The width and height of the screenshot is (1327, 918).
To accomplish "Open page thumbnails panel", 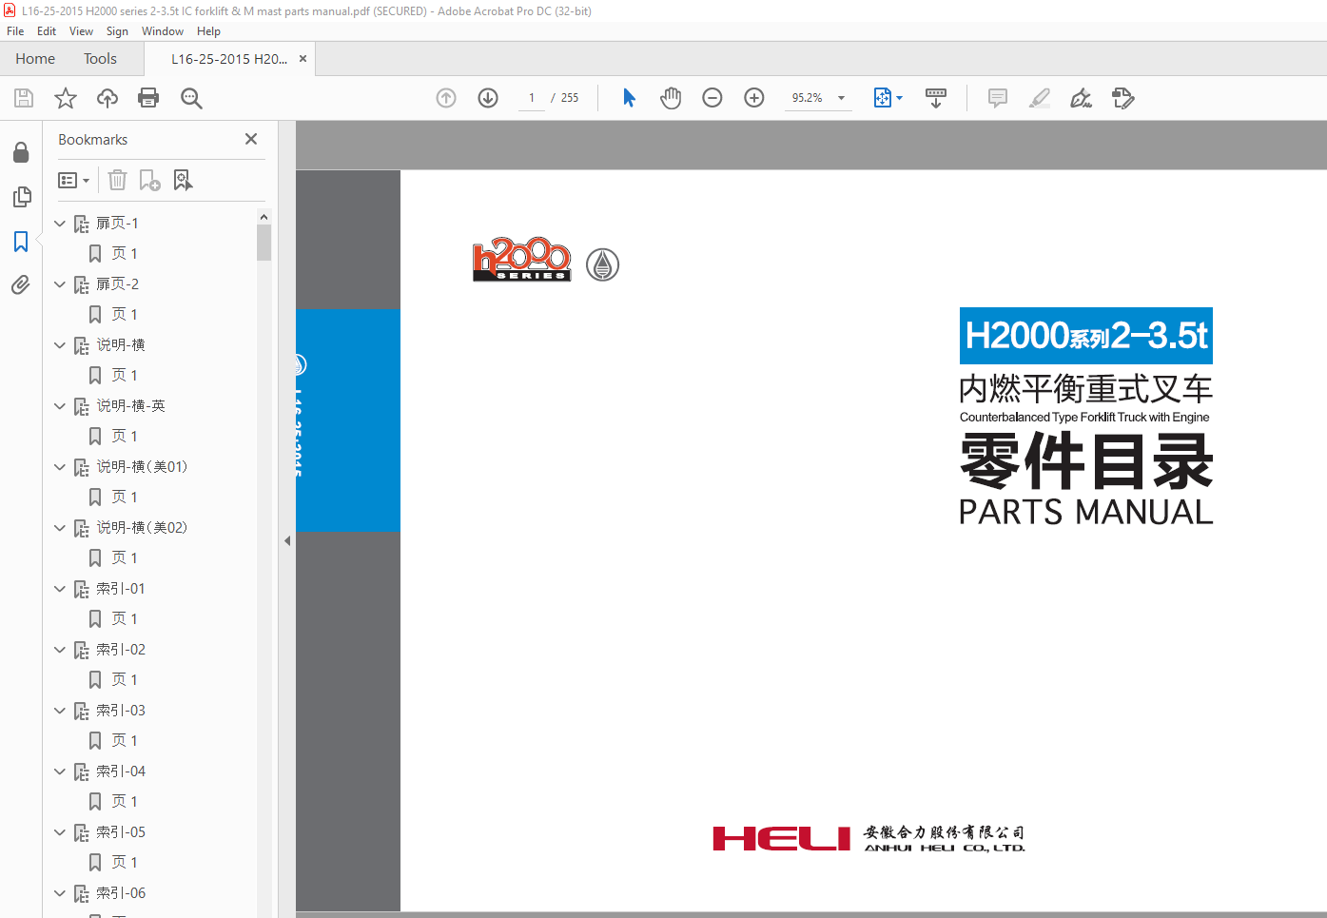I will pyautogui.click(x=21, y=197).
